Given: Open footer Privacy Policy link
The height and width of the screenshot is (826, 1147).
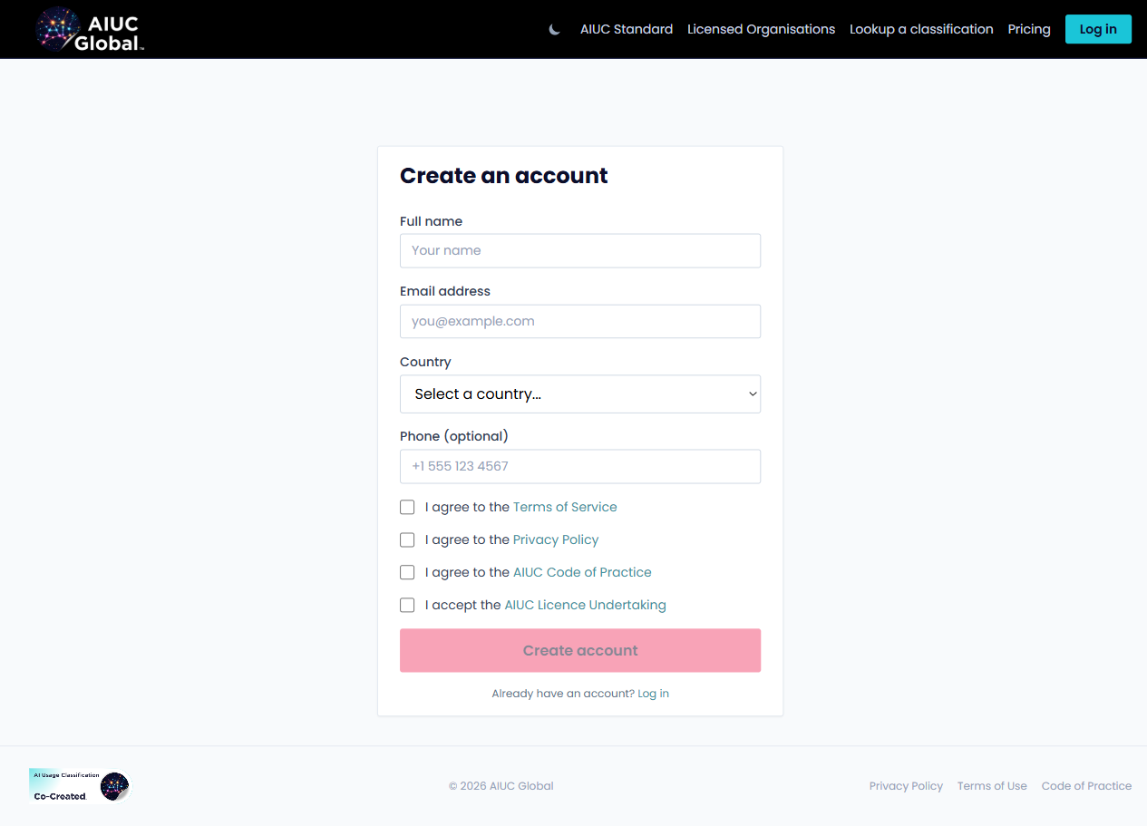Looking at the screenshot, I should click(x=906, y=786).
